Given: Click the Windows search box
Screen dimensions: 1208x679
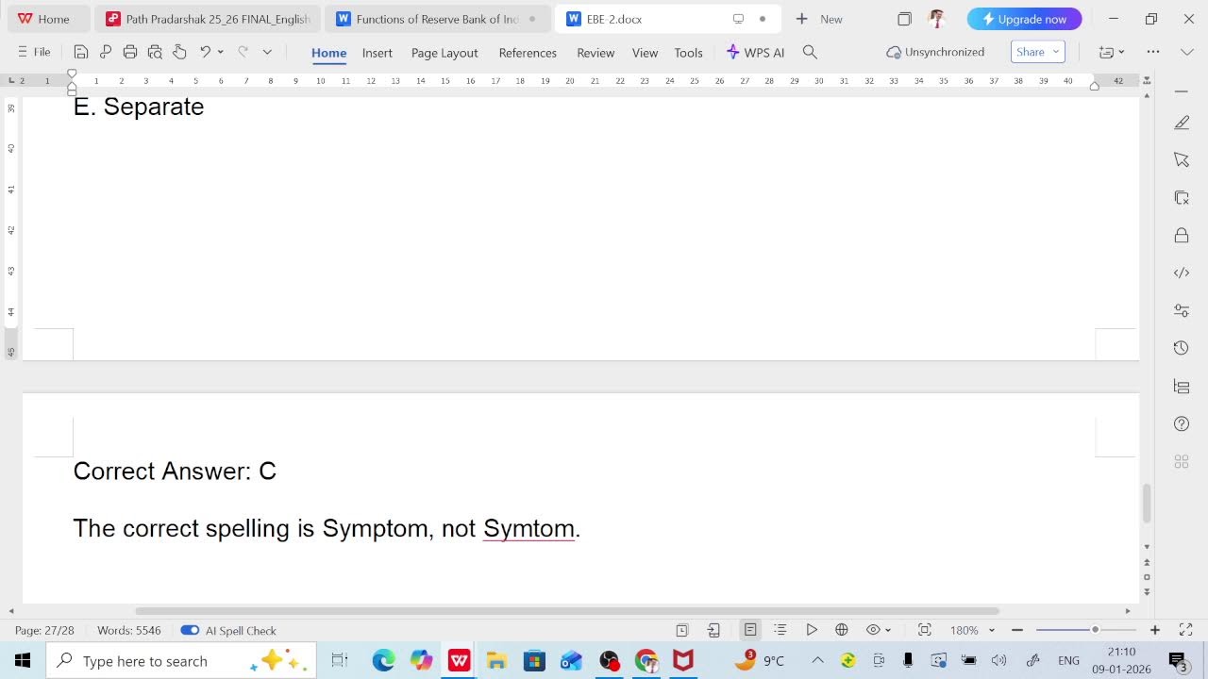Looking at the screenshot, I should (x=182, y=661).
